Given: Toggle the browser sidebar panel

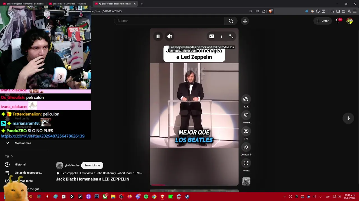Looking at the screenshot, I should [338, 11].
